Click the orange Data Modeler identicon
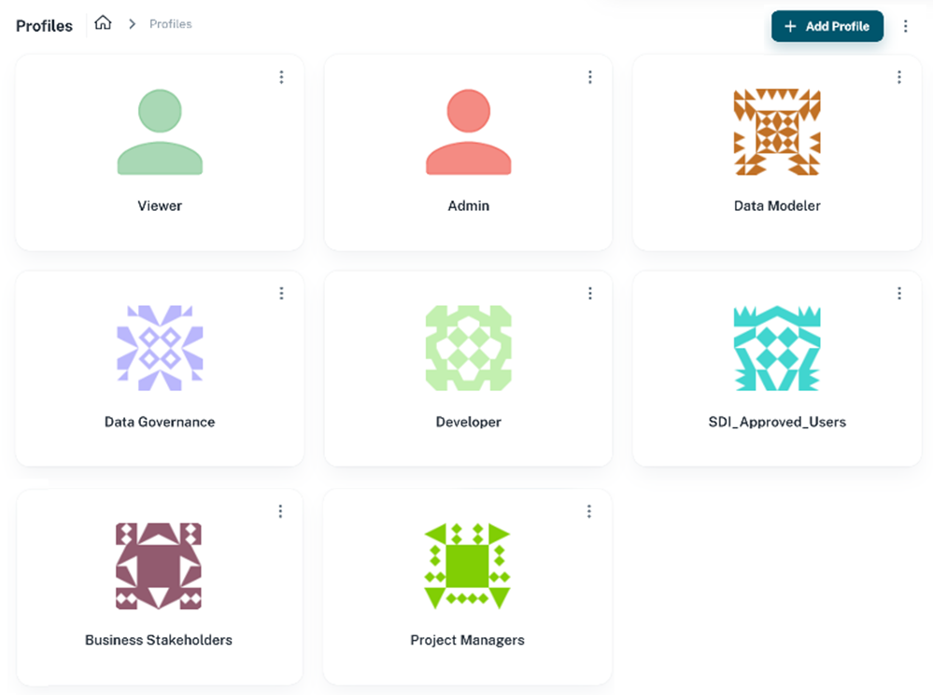Image resolution: width=933 pixels, height=695 pixels. (777, 132)
